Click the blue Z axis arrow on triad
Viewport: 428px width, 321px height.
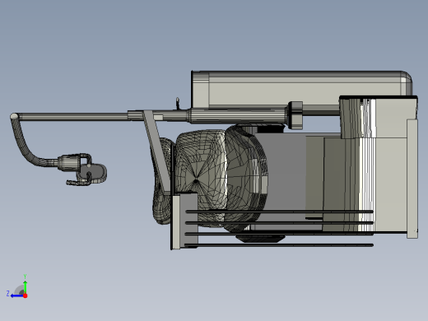click(x=16, y=295)
